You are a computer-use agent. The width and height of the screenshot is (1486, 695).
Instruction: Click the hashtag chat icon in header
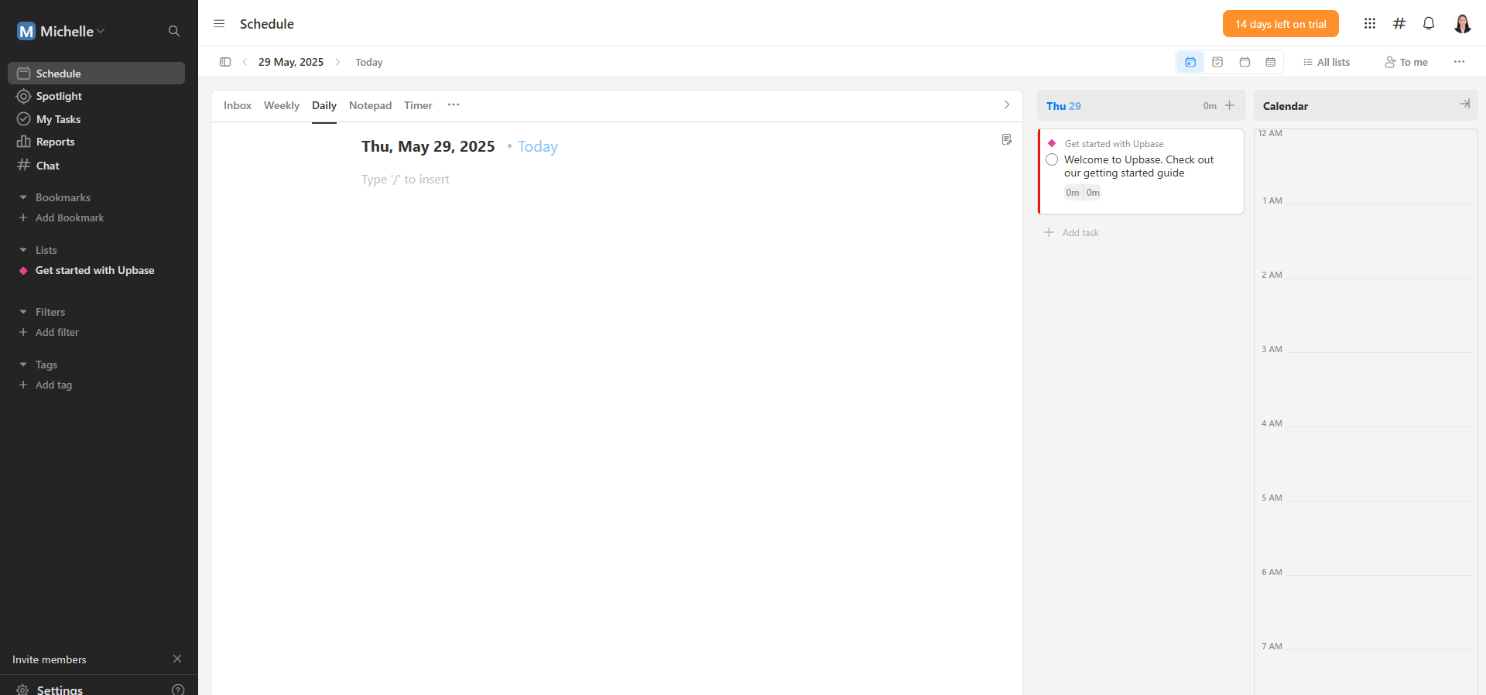click(x=1399, y=24)
